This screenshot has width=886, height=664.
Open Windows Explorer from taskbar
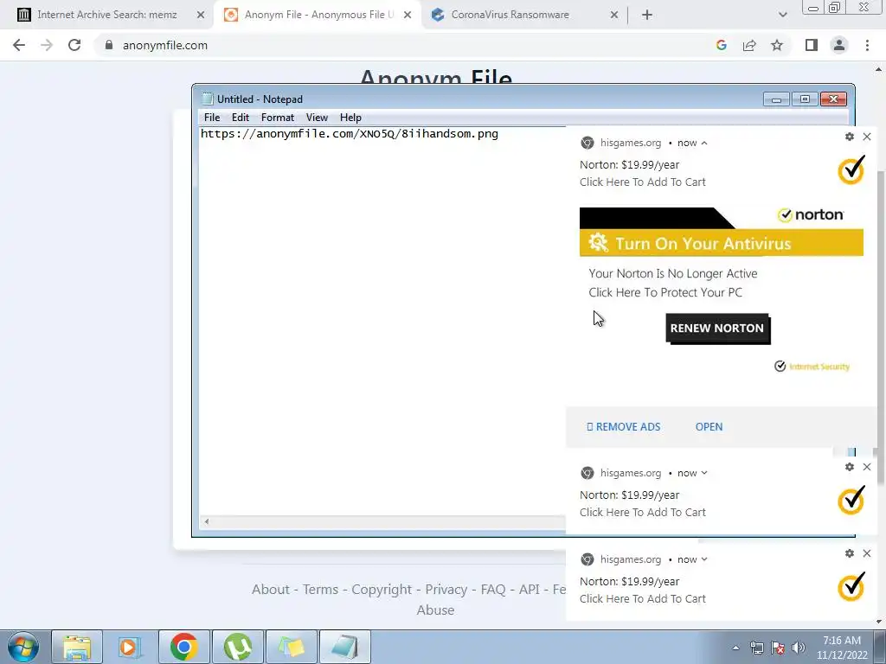(x=77, y=647)
